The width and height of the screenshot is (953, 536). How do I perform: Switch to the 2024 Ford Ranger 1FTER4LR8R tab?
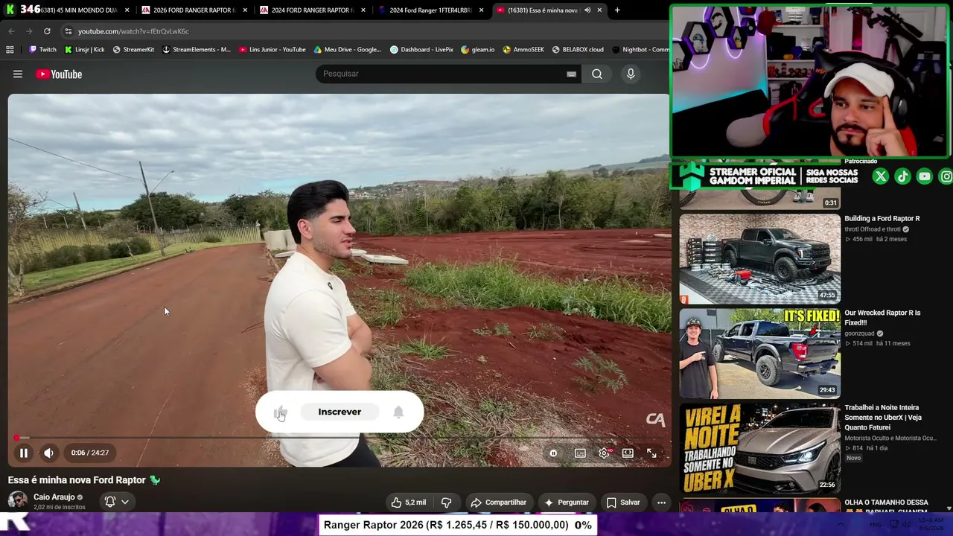(x=430, y=10)
